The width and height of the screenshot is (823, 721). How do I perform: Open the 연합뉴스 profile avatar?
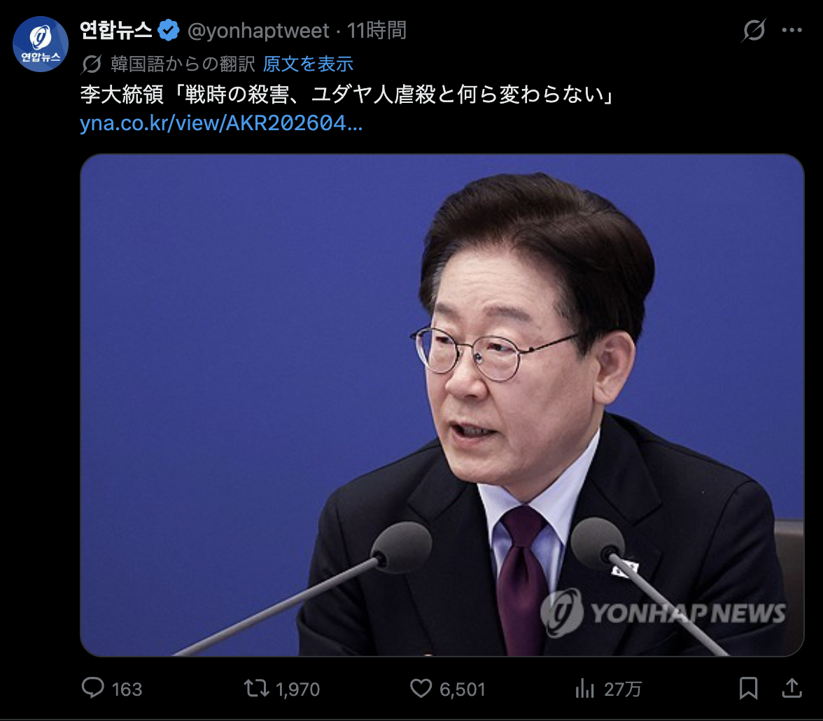pos(41,43)
